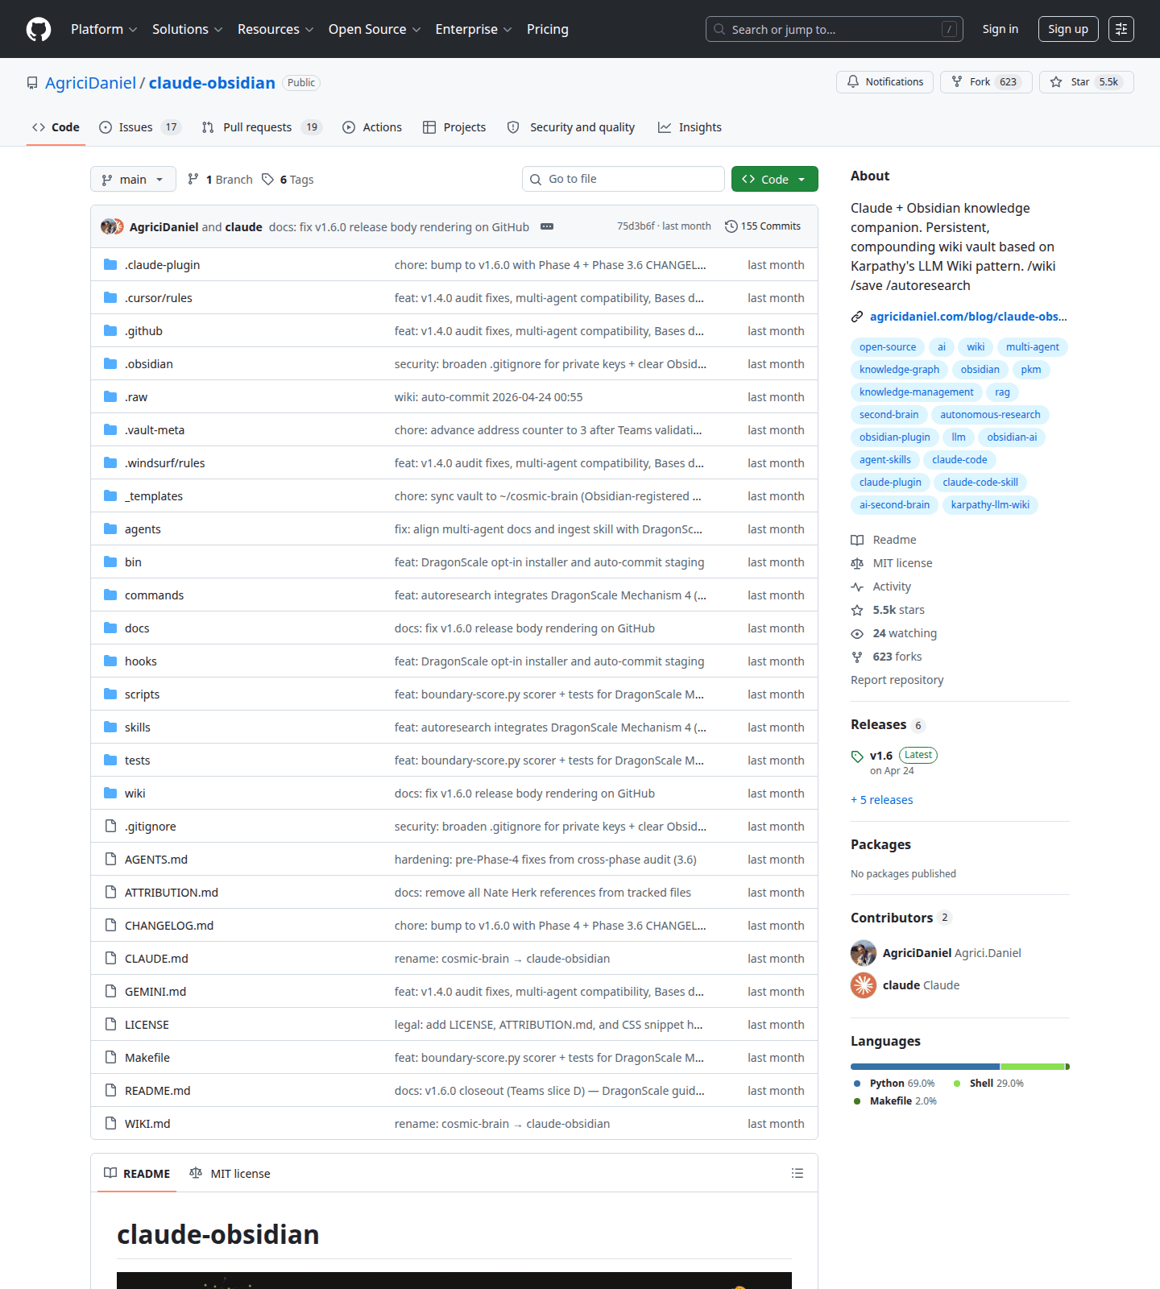Open the Insights tab

coord(690,127)
